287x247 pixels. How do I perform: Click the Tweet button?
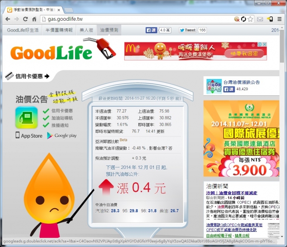188,30
